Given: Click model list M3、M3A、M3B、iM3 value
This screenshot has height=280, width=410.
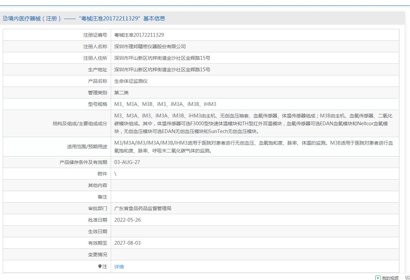Looking at the screenshot, I should coord(165,104).
